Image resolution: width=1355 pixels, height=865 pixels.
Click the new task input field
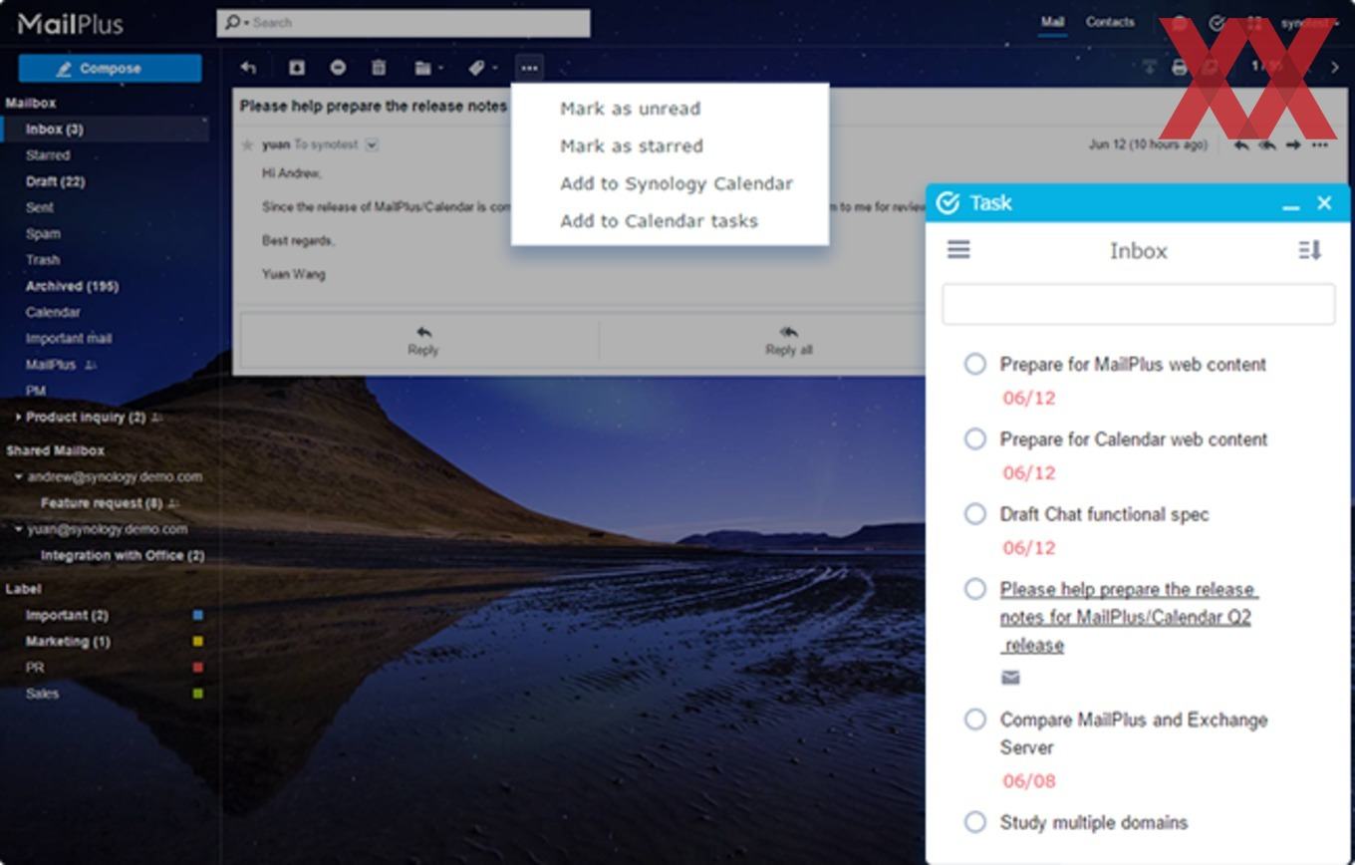click(x=1138, y=304)
